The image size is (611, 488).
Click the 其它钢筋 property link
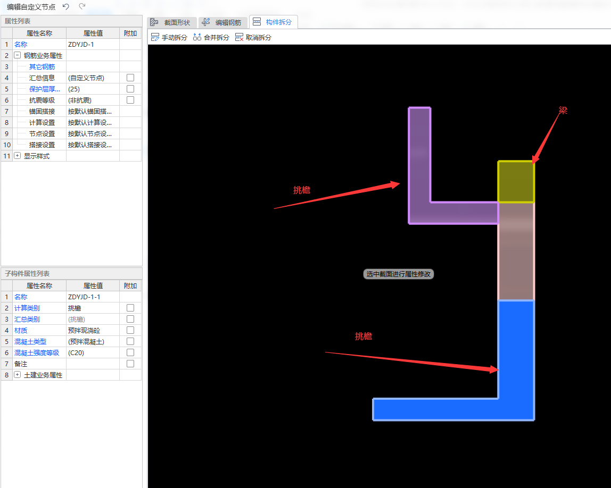tap(42, 67)
